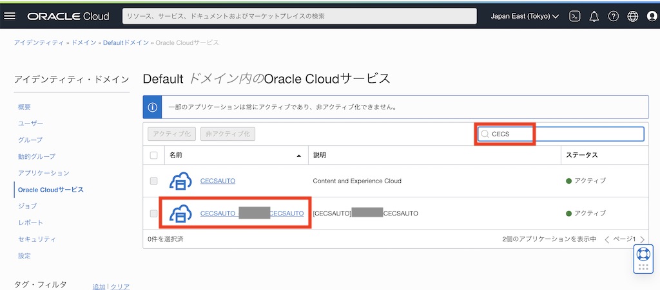Click the Defaultドメイン breadcrumb link

click(x=126, y=43)
